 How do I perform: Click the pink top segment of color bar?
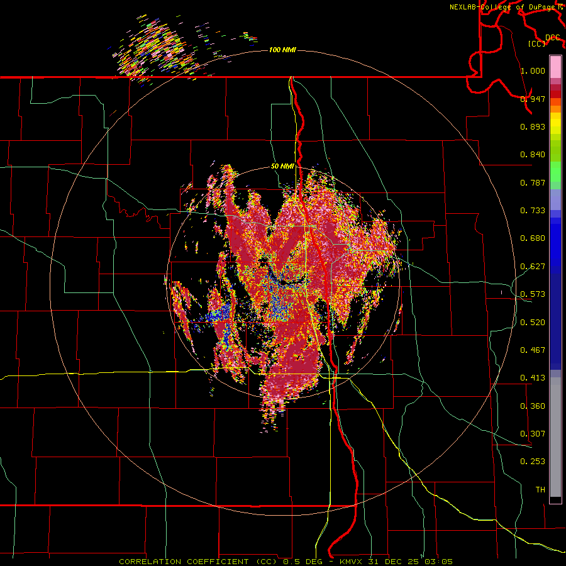(555, 67)
